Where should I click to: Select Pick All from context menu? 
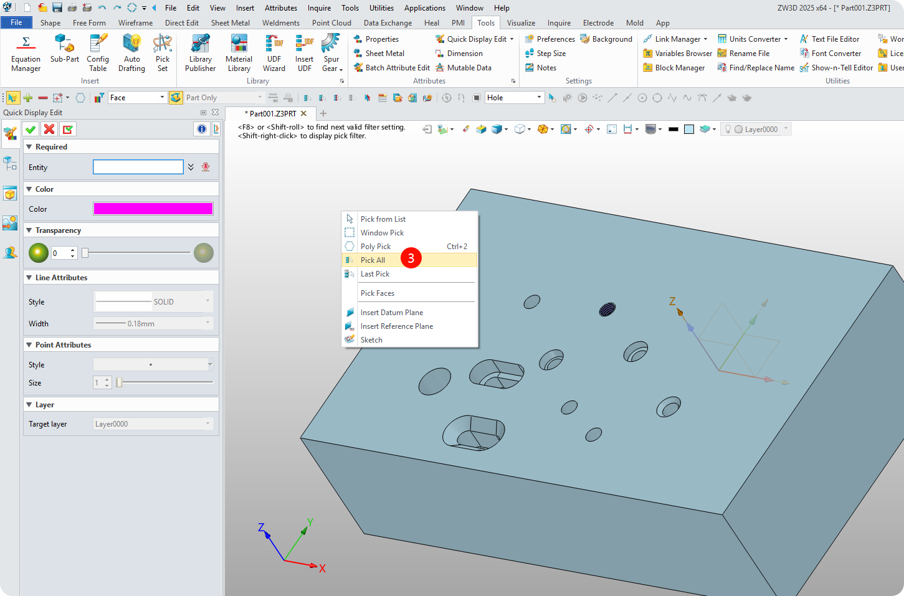(409, 260)
